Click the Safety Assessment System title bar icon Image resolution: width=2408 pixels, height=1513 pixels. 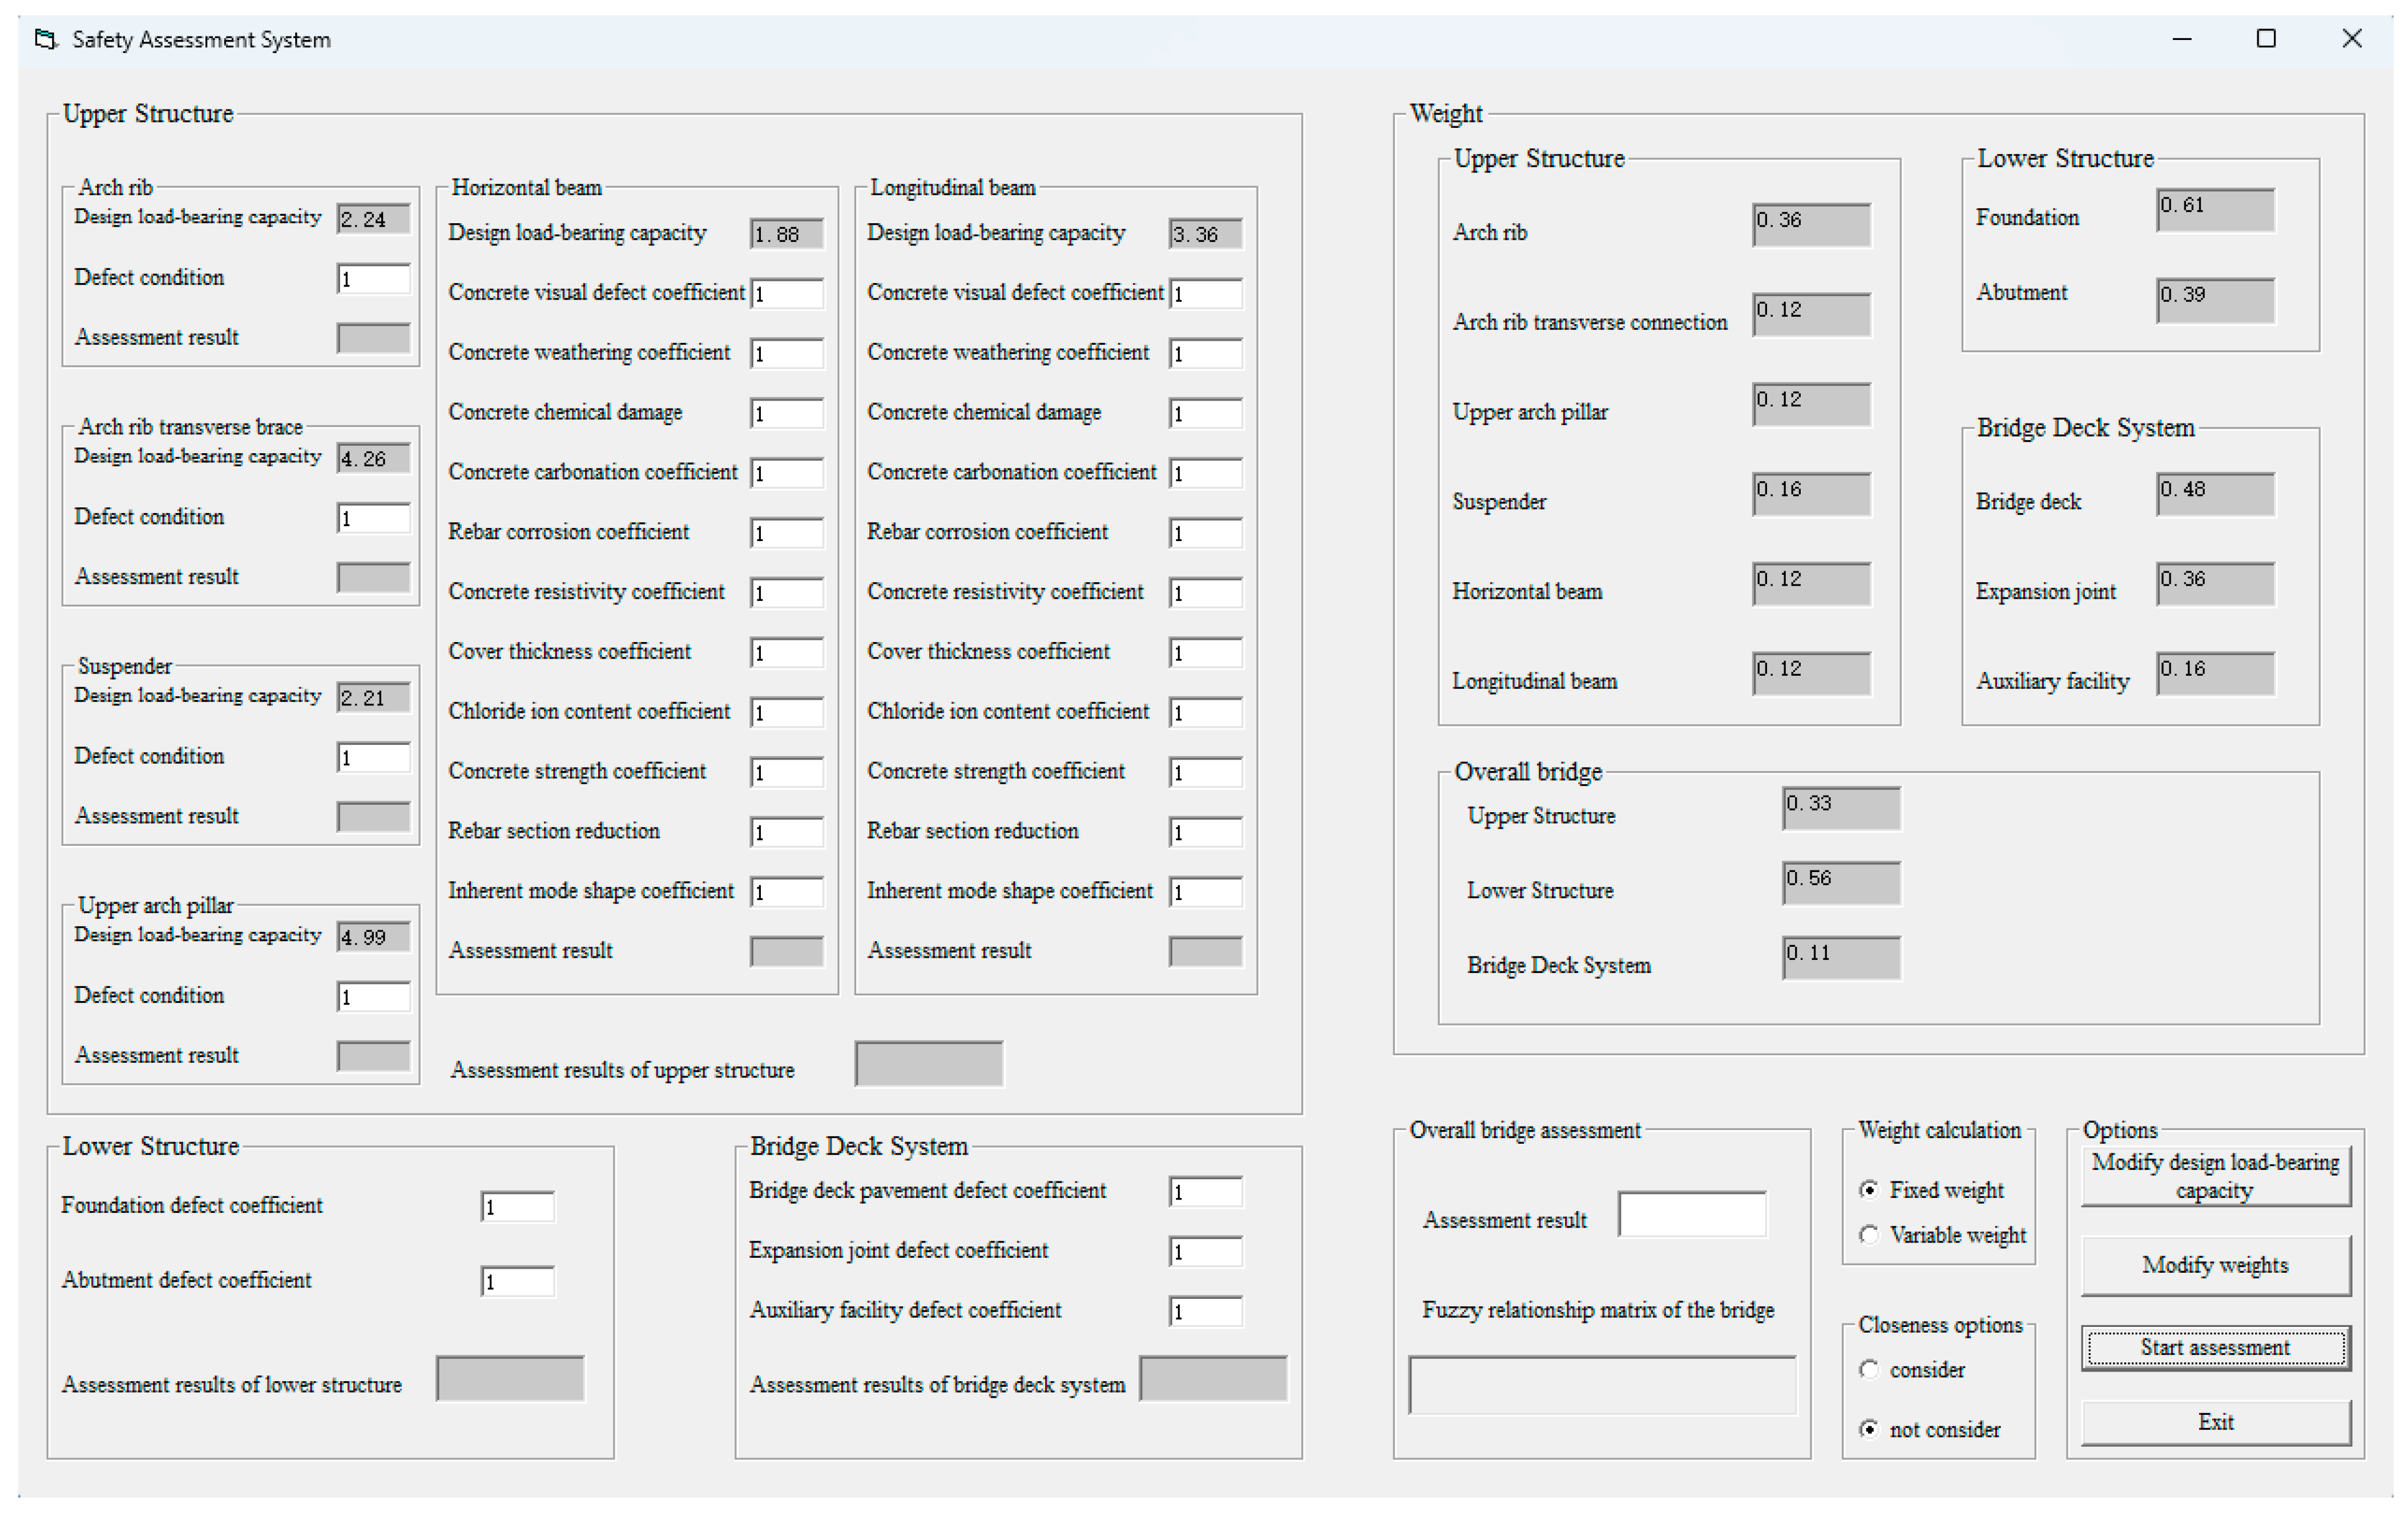(x=45, y=39)
